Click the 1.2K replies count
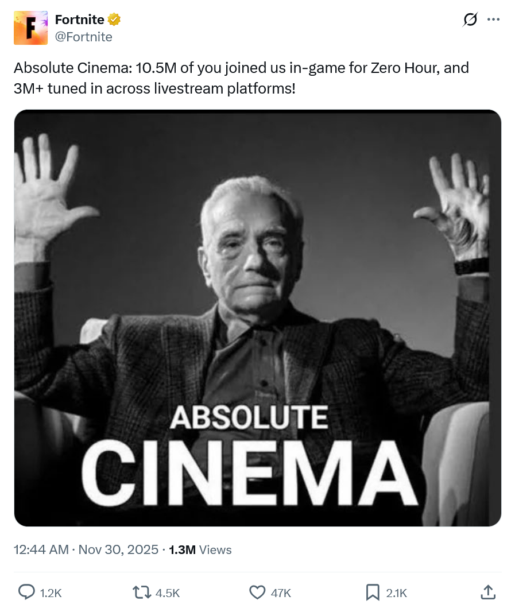Viewport: 515px width, 612px height. pyautogui.click(x=51, y=593)
